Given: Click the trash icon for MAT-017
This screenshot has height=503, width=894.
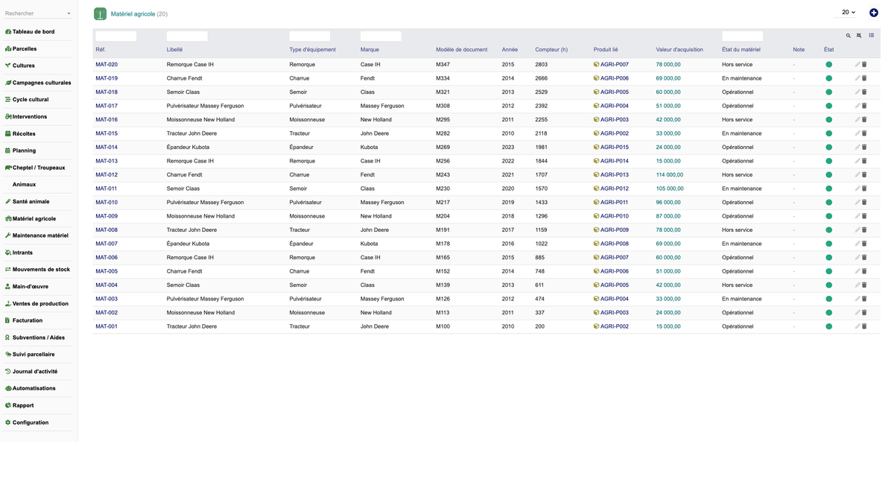Looking at the screenshot, I should click(x=864, y=106).
